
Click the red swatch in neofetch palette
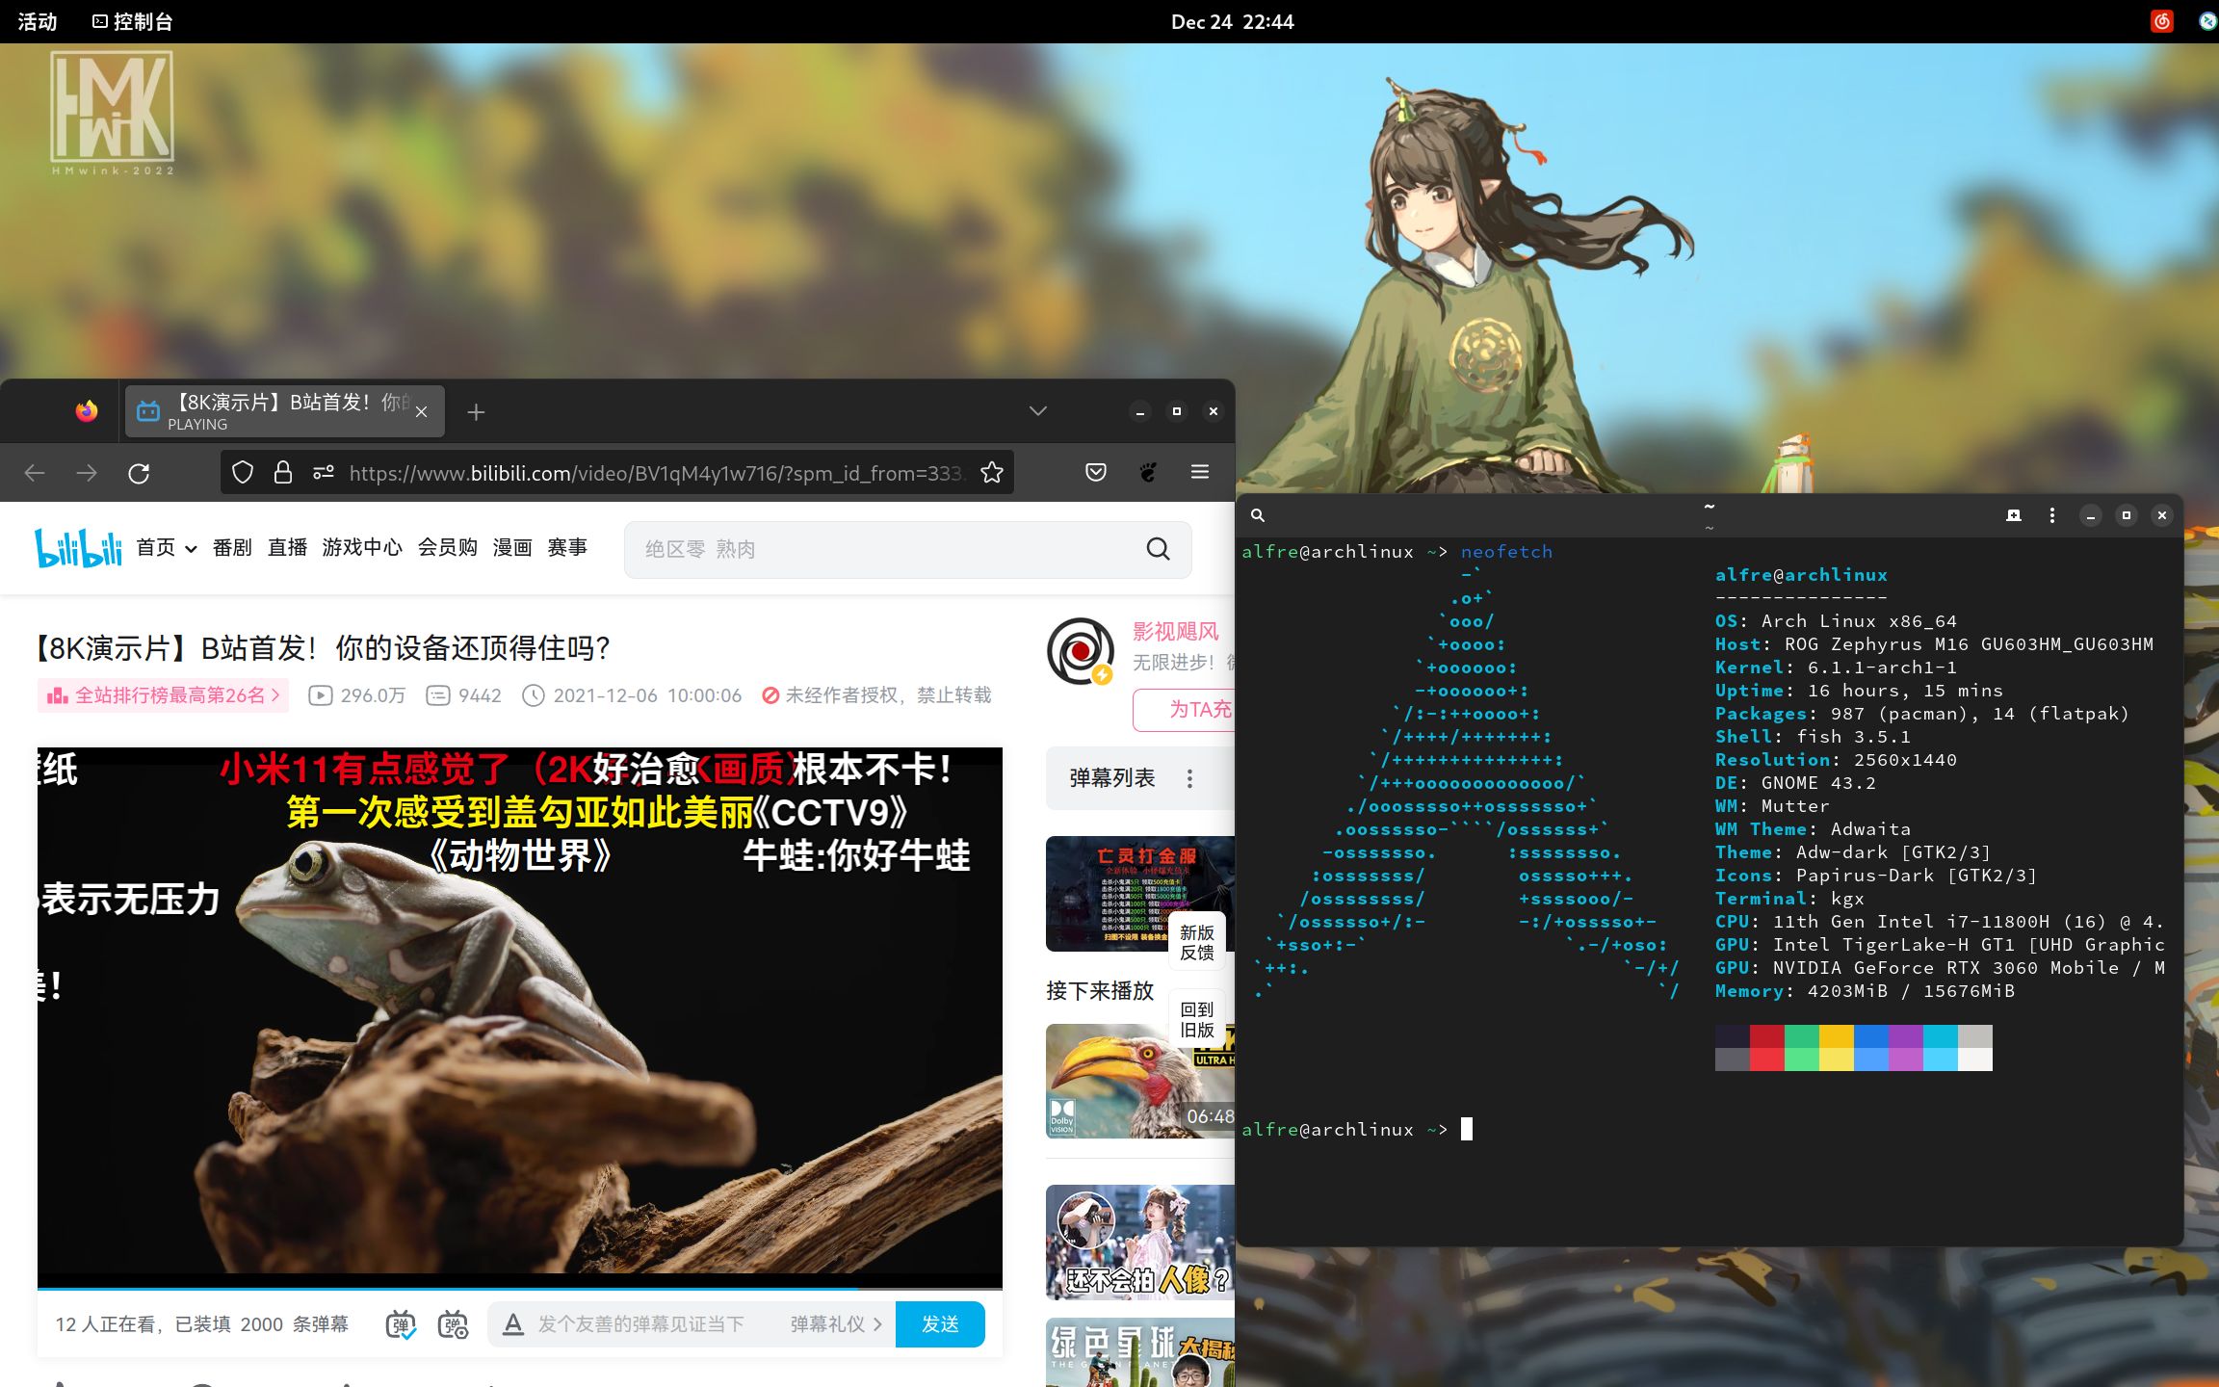pyautogui.click(x=1767, y=1036)
